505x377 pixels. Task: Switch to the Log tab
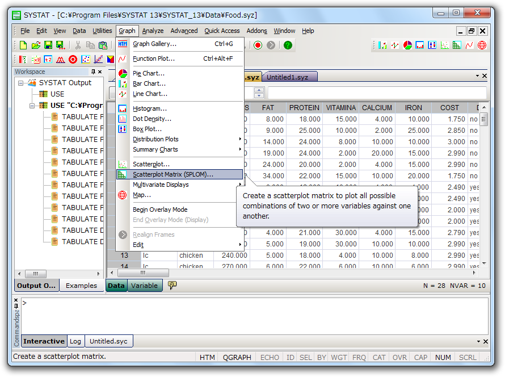point(75,341)
